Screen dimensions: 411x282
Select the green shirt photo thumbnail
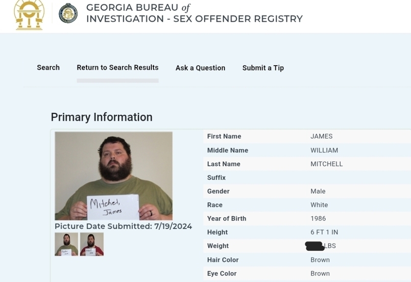66,244
